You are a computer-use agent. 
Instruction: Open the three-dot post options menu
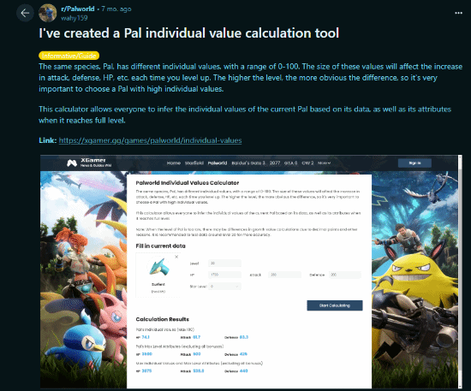click(458, 13)
